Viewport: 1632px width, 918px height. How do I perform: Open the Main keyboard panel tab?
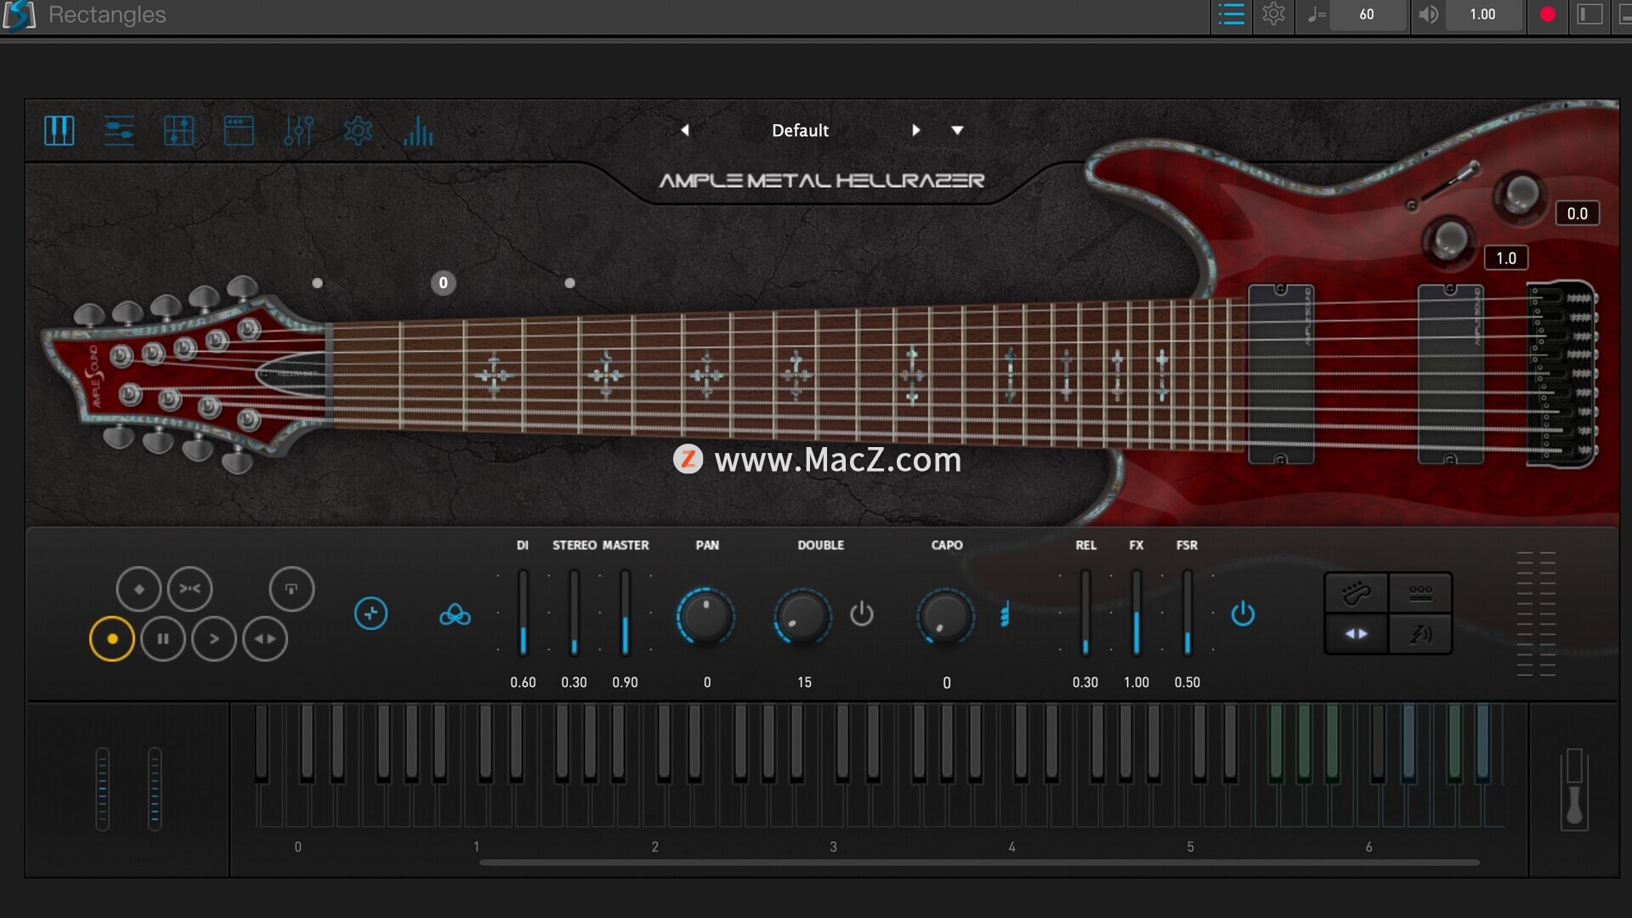[59, 131]
